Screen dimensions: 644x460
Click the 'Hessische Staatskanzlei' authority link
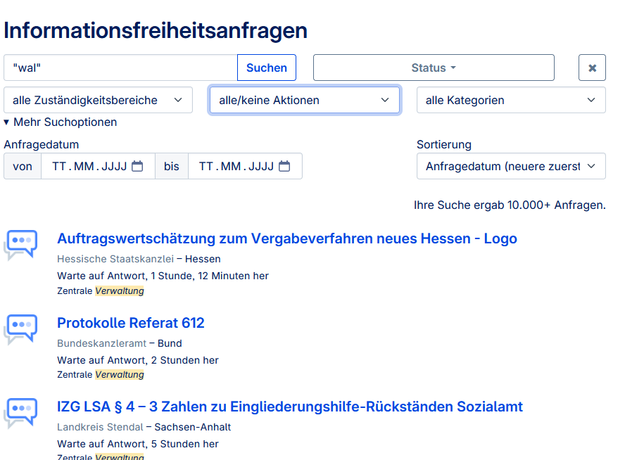[x=115, y=259]
